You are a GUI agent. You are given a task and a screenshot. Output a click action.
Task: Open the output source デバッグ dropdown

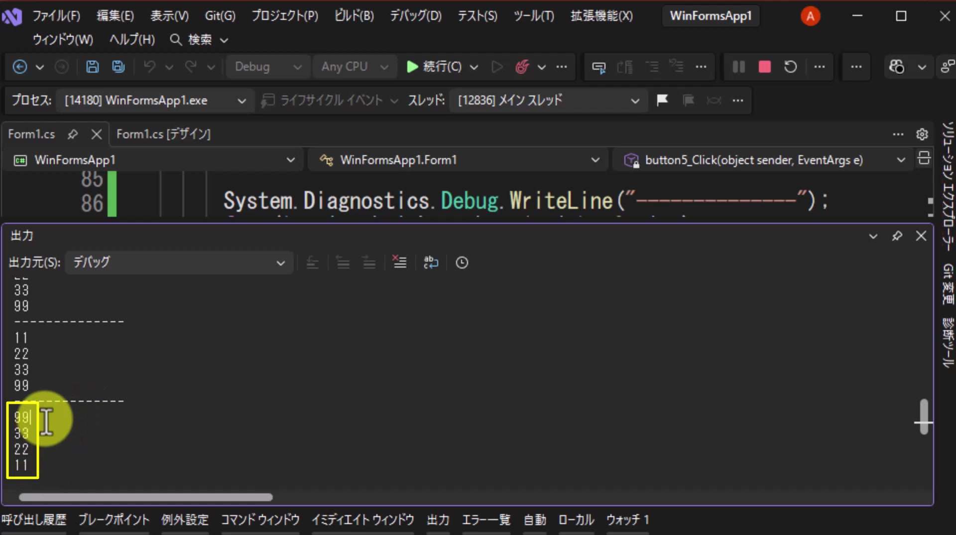179,262
